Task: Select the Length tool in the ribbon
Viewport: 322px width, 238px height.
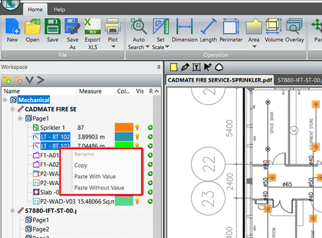Action: point(208,31)
